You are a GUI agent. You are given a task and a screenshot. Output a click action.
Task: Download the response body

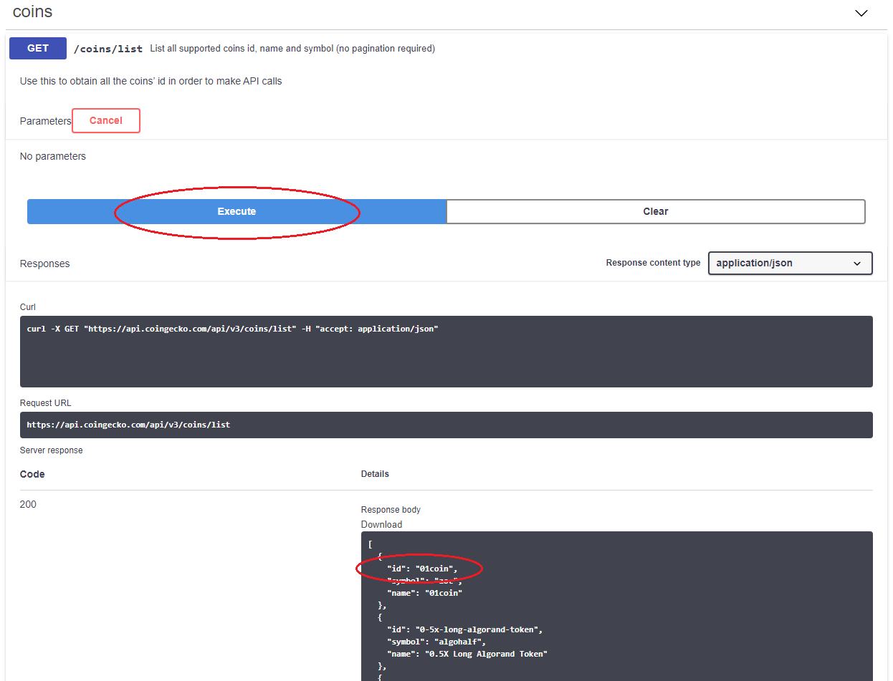coord(381,524)
